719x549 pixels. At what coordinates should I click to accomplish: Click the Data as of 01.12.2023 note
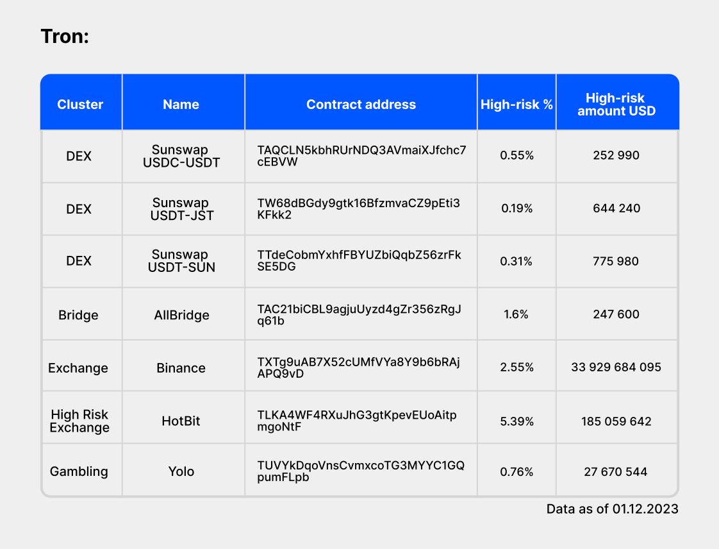click(x=612, y=509)
